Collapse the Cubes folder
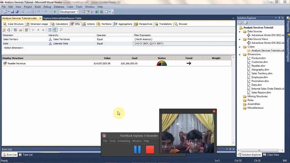Image resolution: width=290 pixels, height=163 pixels. click(x=240, y=47)
